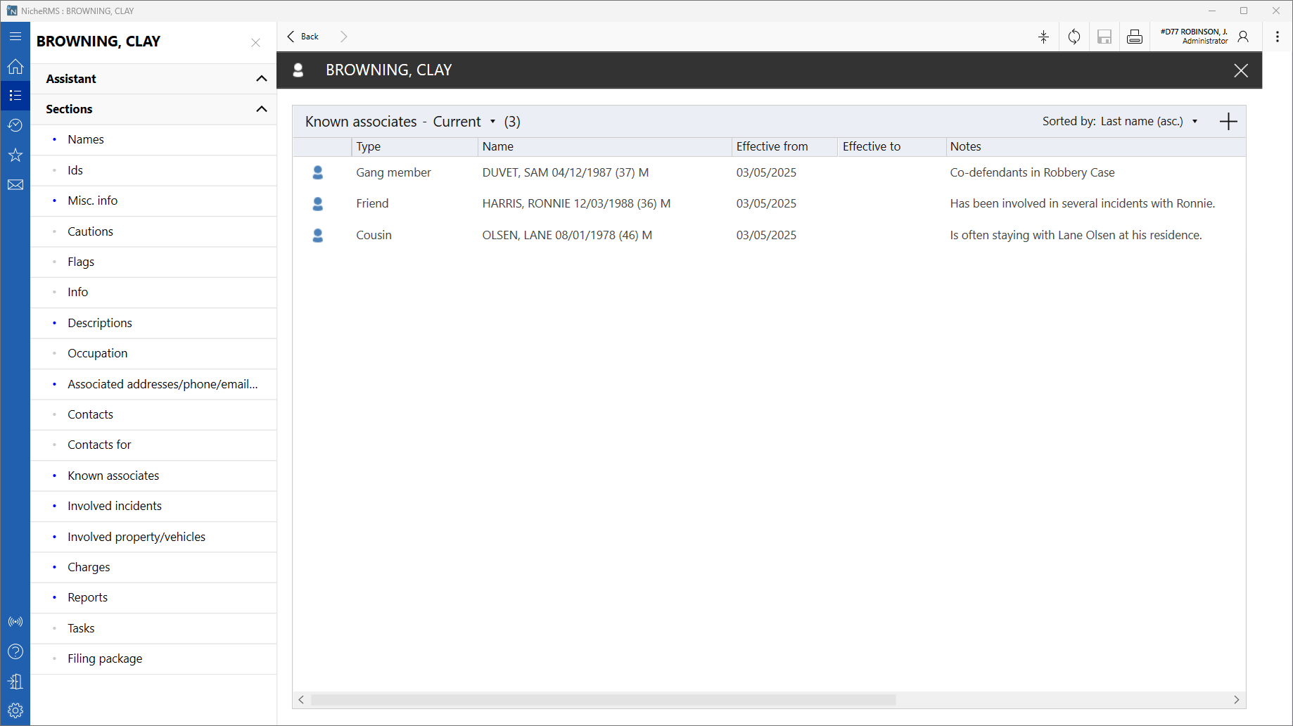Select Charges section in sidebar
This screenshot has height=726, width=1293.
point(89,567)
